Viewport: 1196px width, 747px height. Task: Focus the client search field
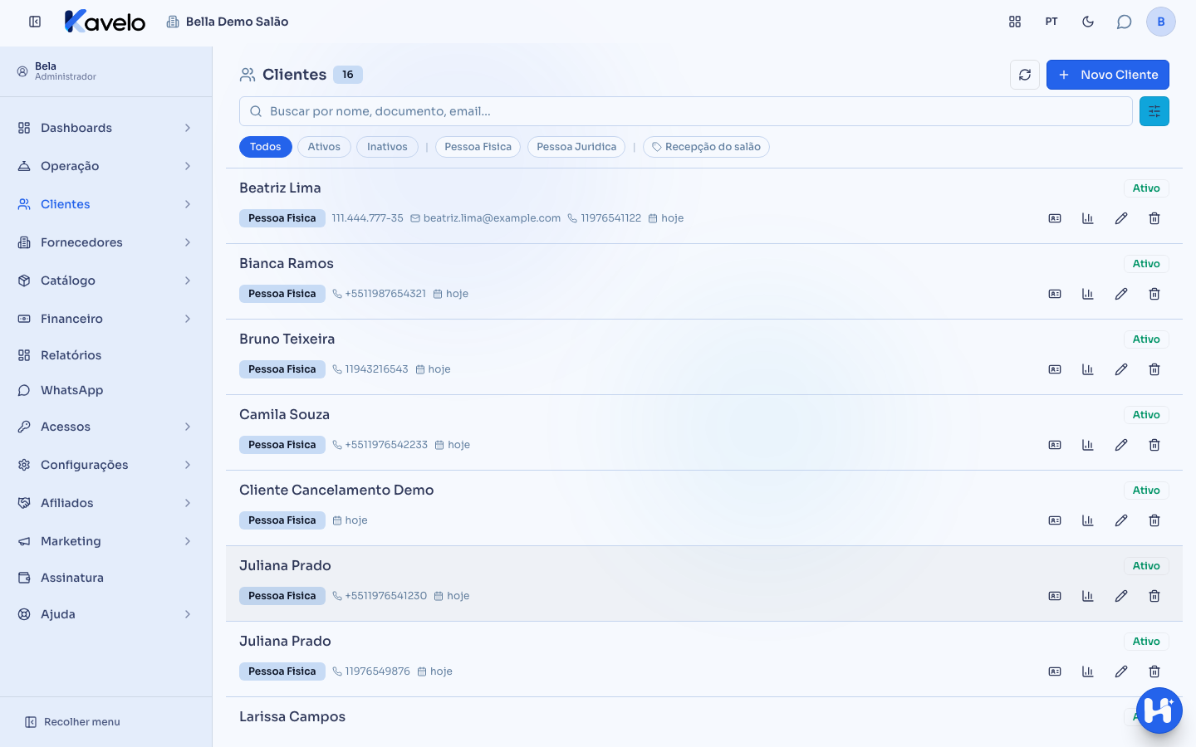click(686, 111)
